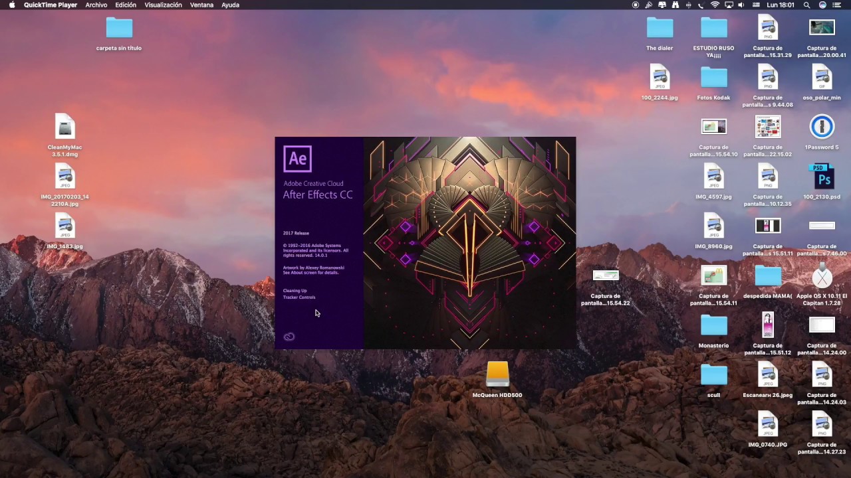Select the Captura de pantalla 7.46.00 file

[822, 226]
